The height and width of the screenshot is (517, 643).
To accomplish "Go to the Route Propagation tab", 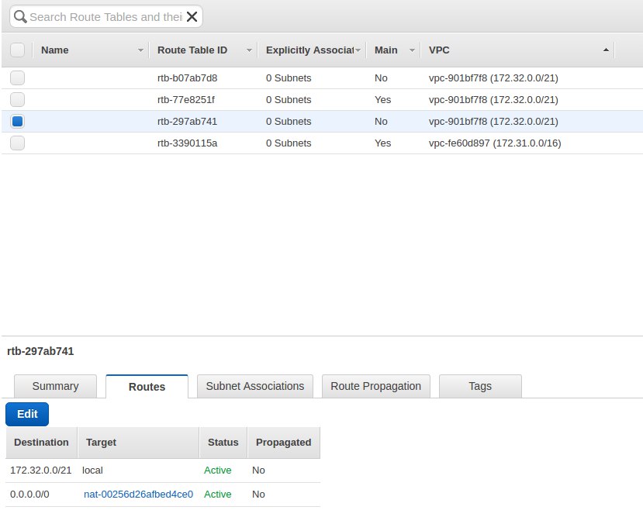I will click(375, 386).
